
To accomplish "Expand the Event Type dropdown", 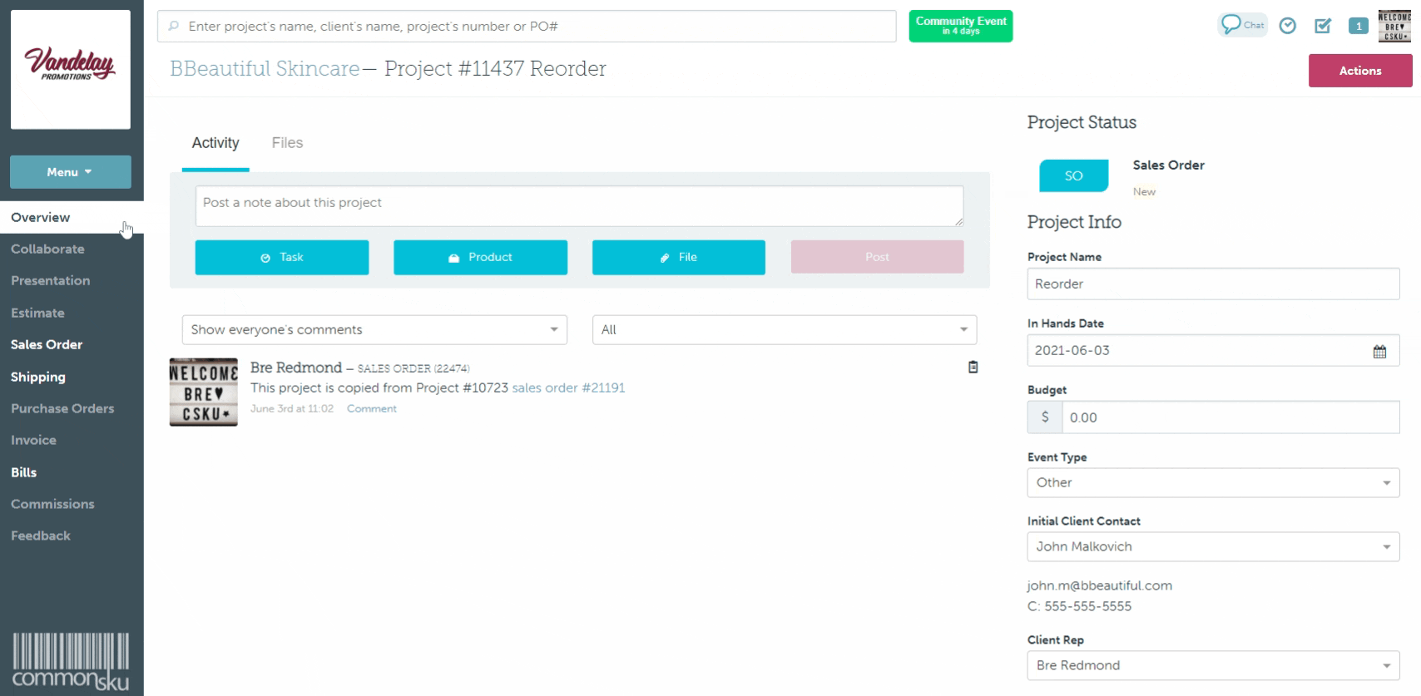I will click(1213, 483).
